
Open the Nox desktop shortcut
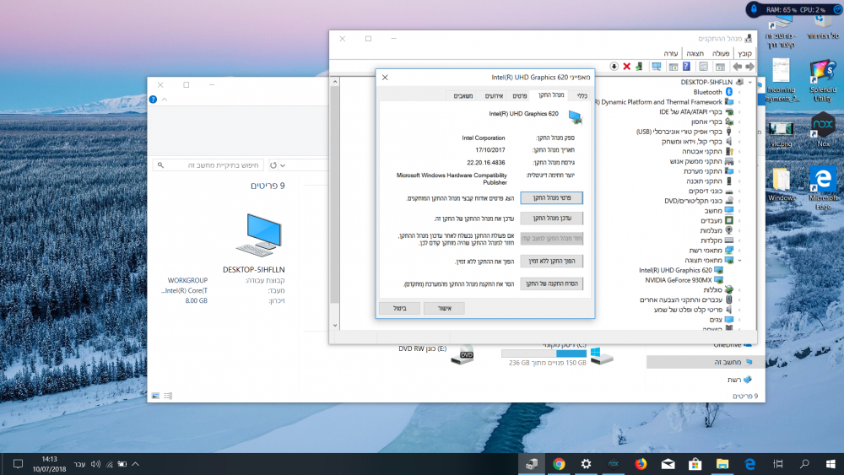pos(822,130)
